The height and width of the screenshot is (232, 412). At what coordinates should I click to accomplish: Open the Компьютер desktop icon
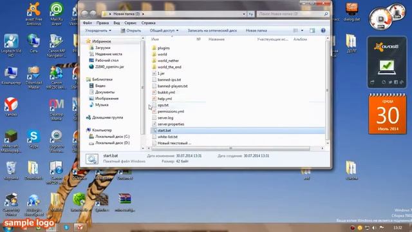tap(11, 75)
